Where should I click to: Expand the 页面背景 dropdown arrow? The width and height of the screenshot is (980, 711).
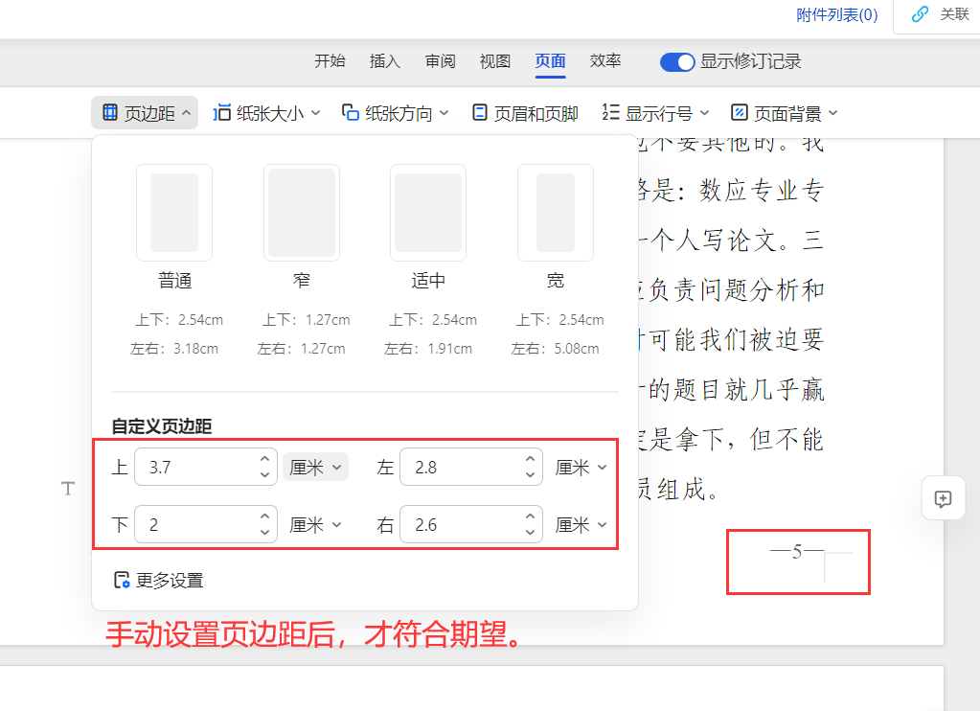pyautogui.click(x=833, y=113)
